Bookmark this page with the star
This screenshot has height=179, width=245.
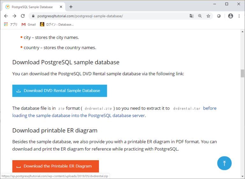coord(208,16)
